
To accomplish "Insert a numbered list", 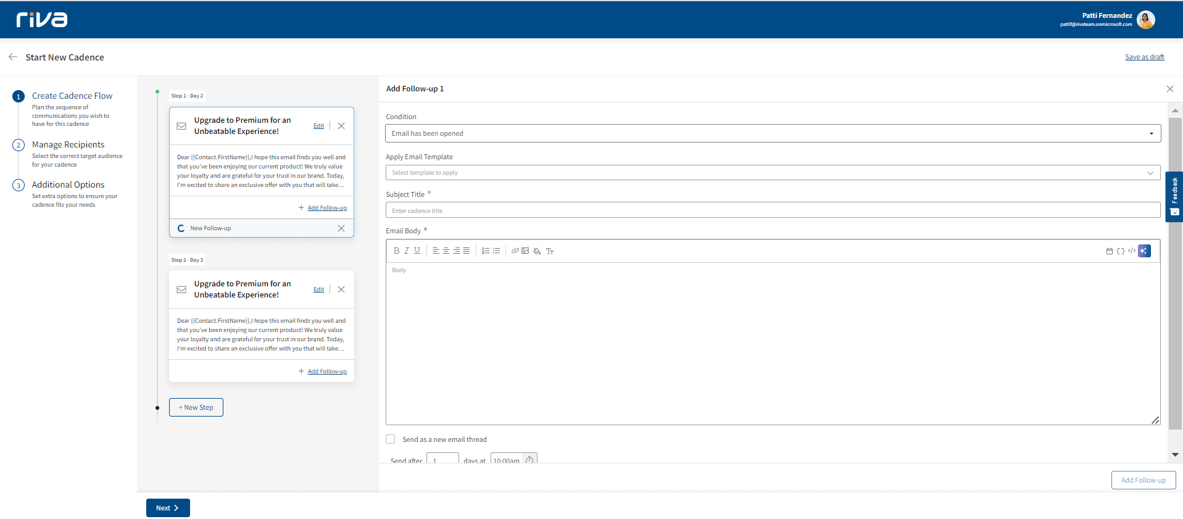I will pyautogui.click(x=486, y=251).
